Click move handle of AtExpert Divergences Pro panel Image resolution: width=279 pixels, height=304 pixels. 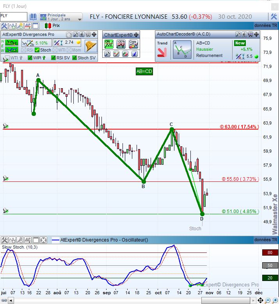94,34
